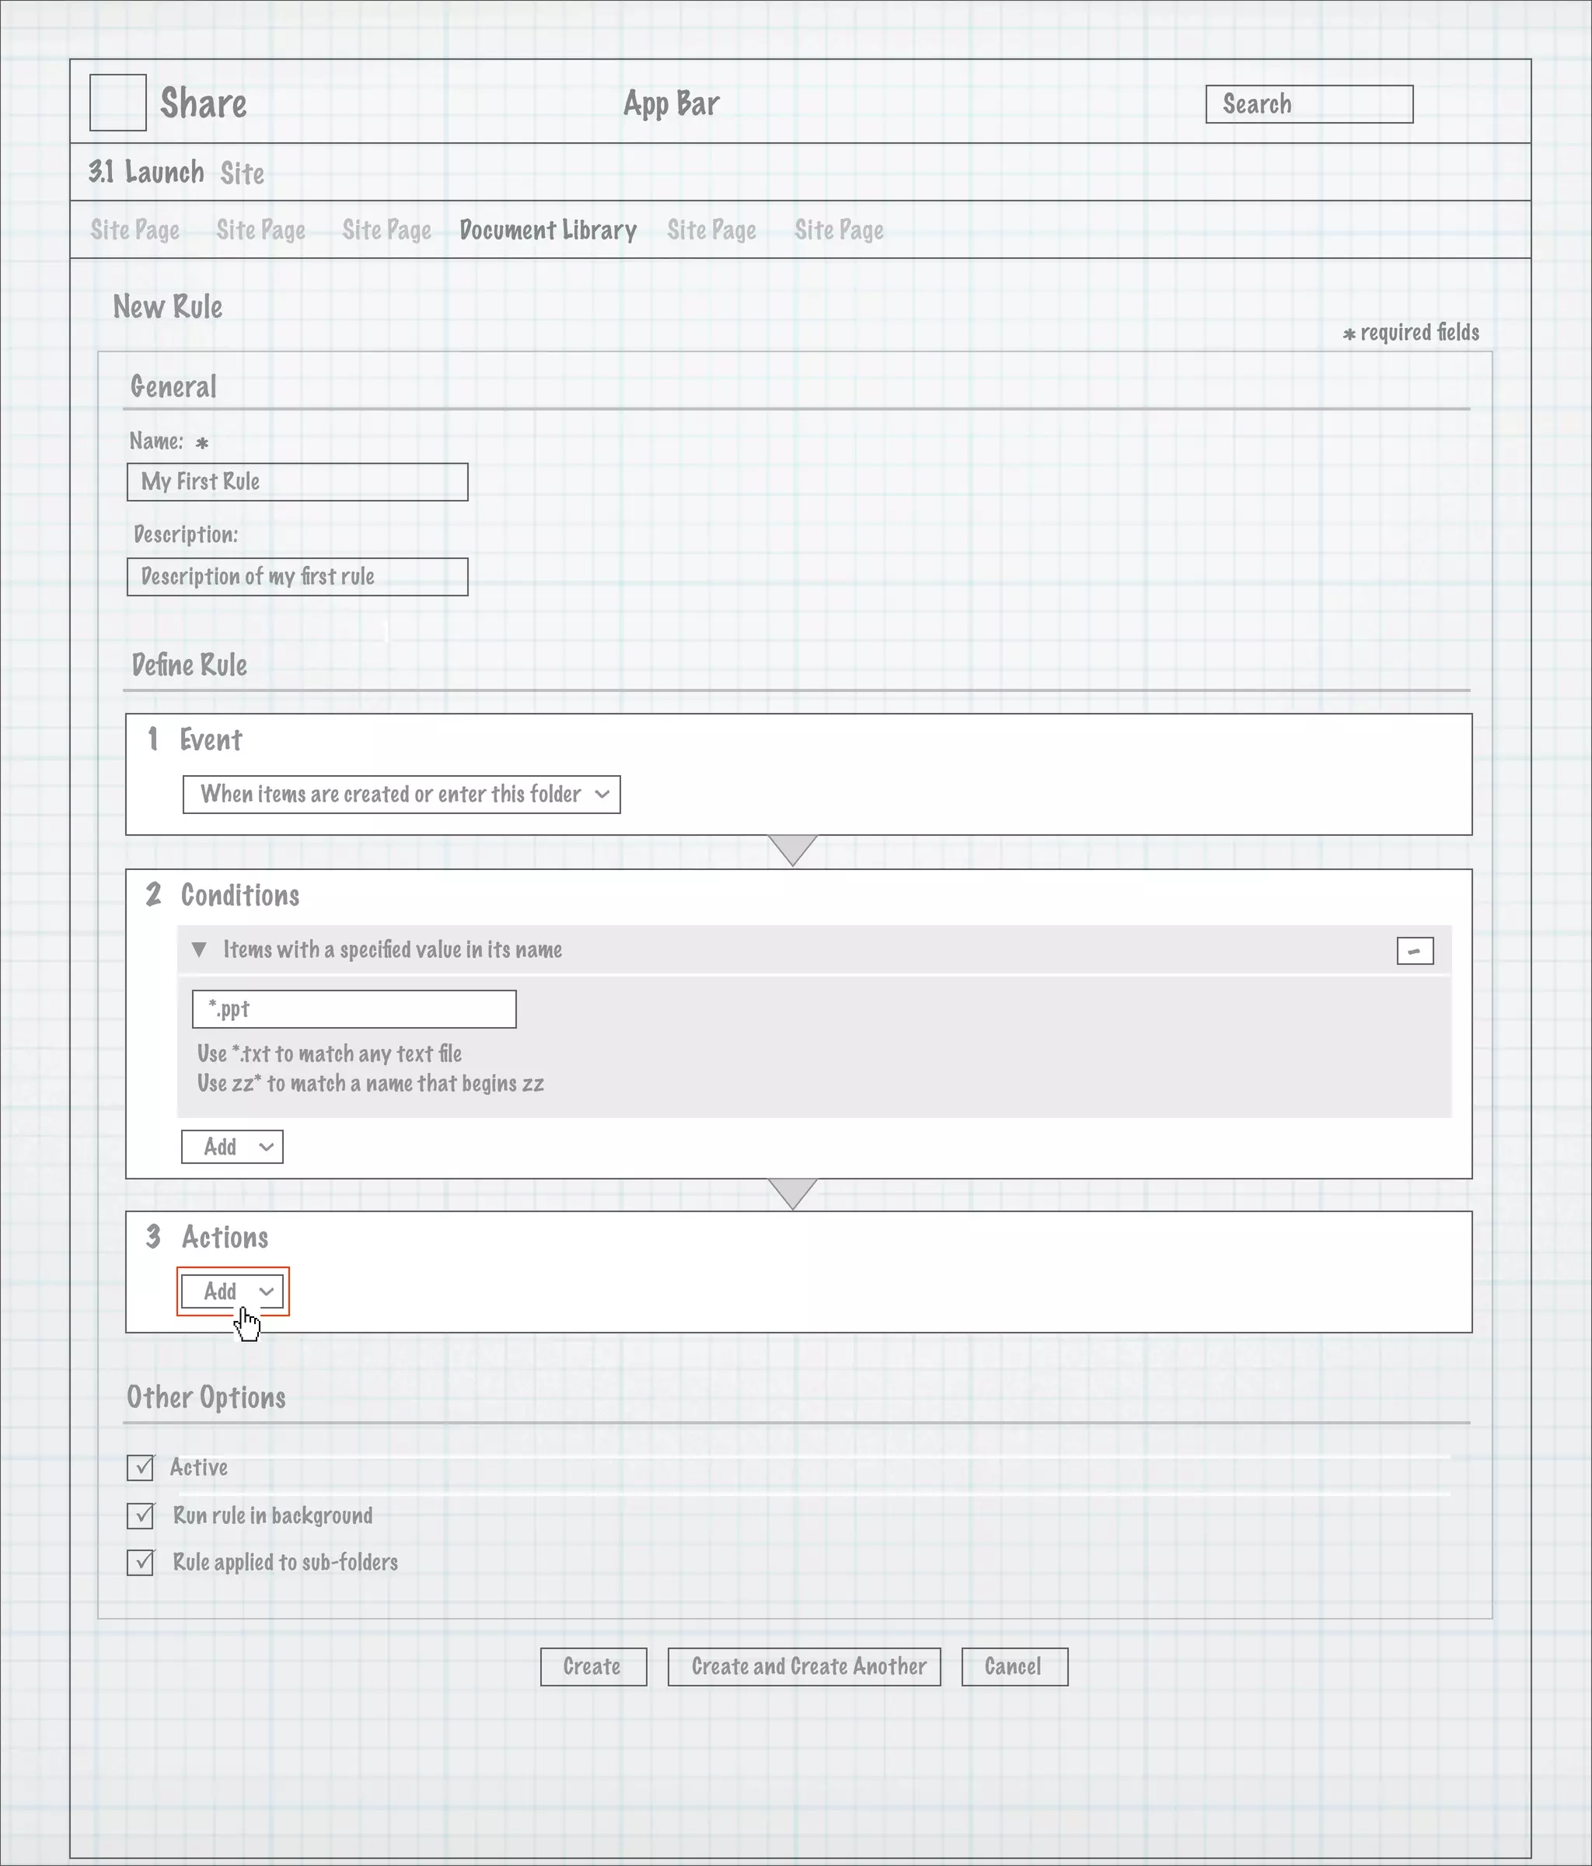The width and height of the screenshot is (1592, 1866).
Task: Open the Event trigger dropdown
Action: [x=402, y=795]
